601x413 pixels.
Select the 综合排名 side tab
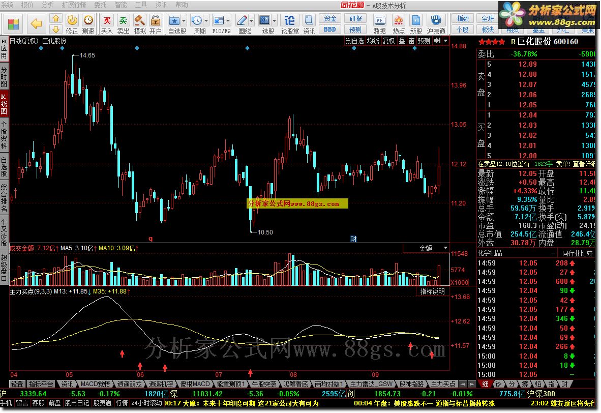pos(4,198)
